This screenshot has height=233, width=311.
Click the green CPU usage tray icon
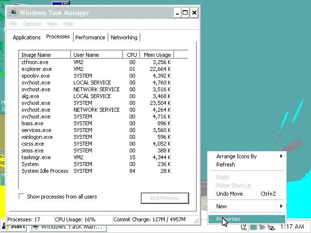[x=253, y=227]
